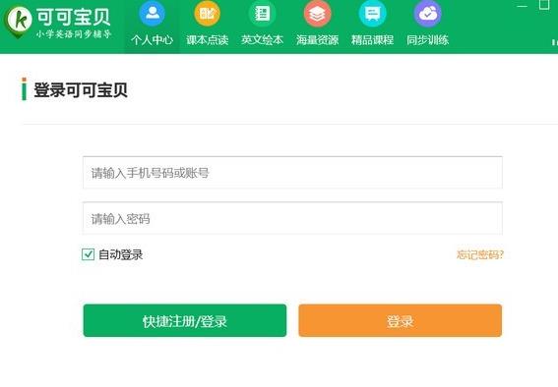Click the 精品课程 teal board icon
The height and width of the screenshot is (387, 558).
pos(372,14)
